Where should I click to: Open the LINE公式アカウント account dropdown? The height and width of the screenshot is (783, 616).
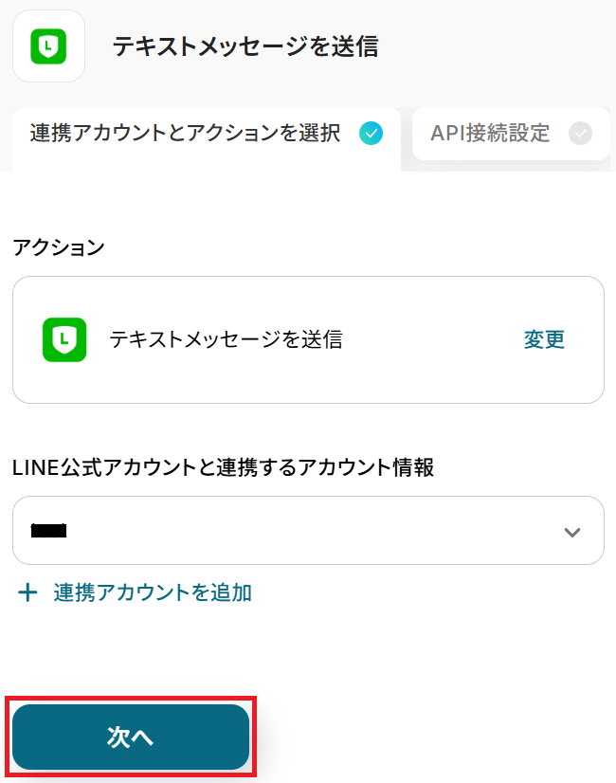[x=308, y=531]
